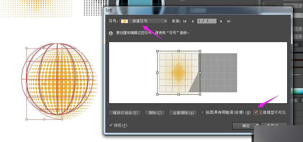This screenshot has width=303, height=142.
Task: Open the 符号 symbol dropdown
Action: (x=143, y=21)
